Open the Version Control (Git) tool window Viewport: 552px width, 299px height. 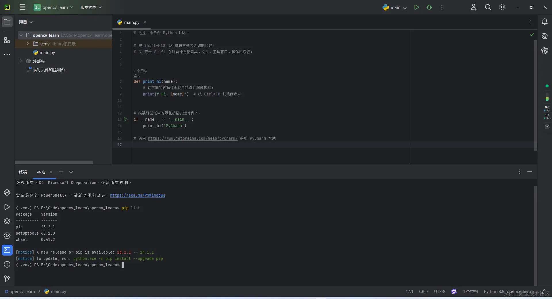[7, 279]
